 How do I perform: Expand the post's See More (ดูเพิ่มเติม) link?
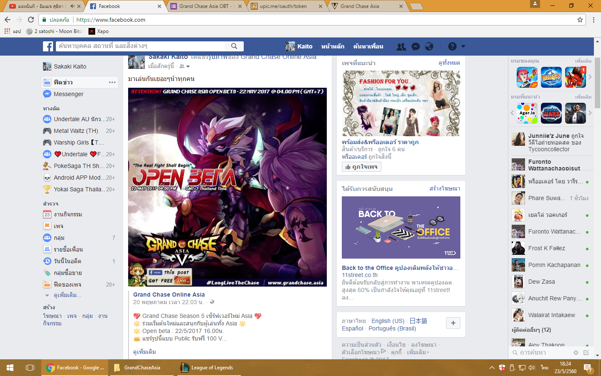(144, 352)
